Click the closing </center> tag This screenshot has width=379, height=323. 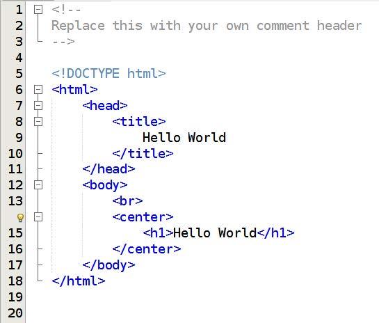pyautogui.click(x=147, y=249)
